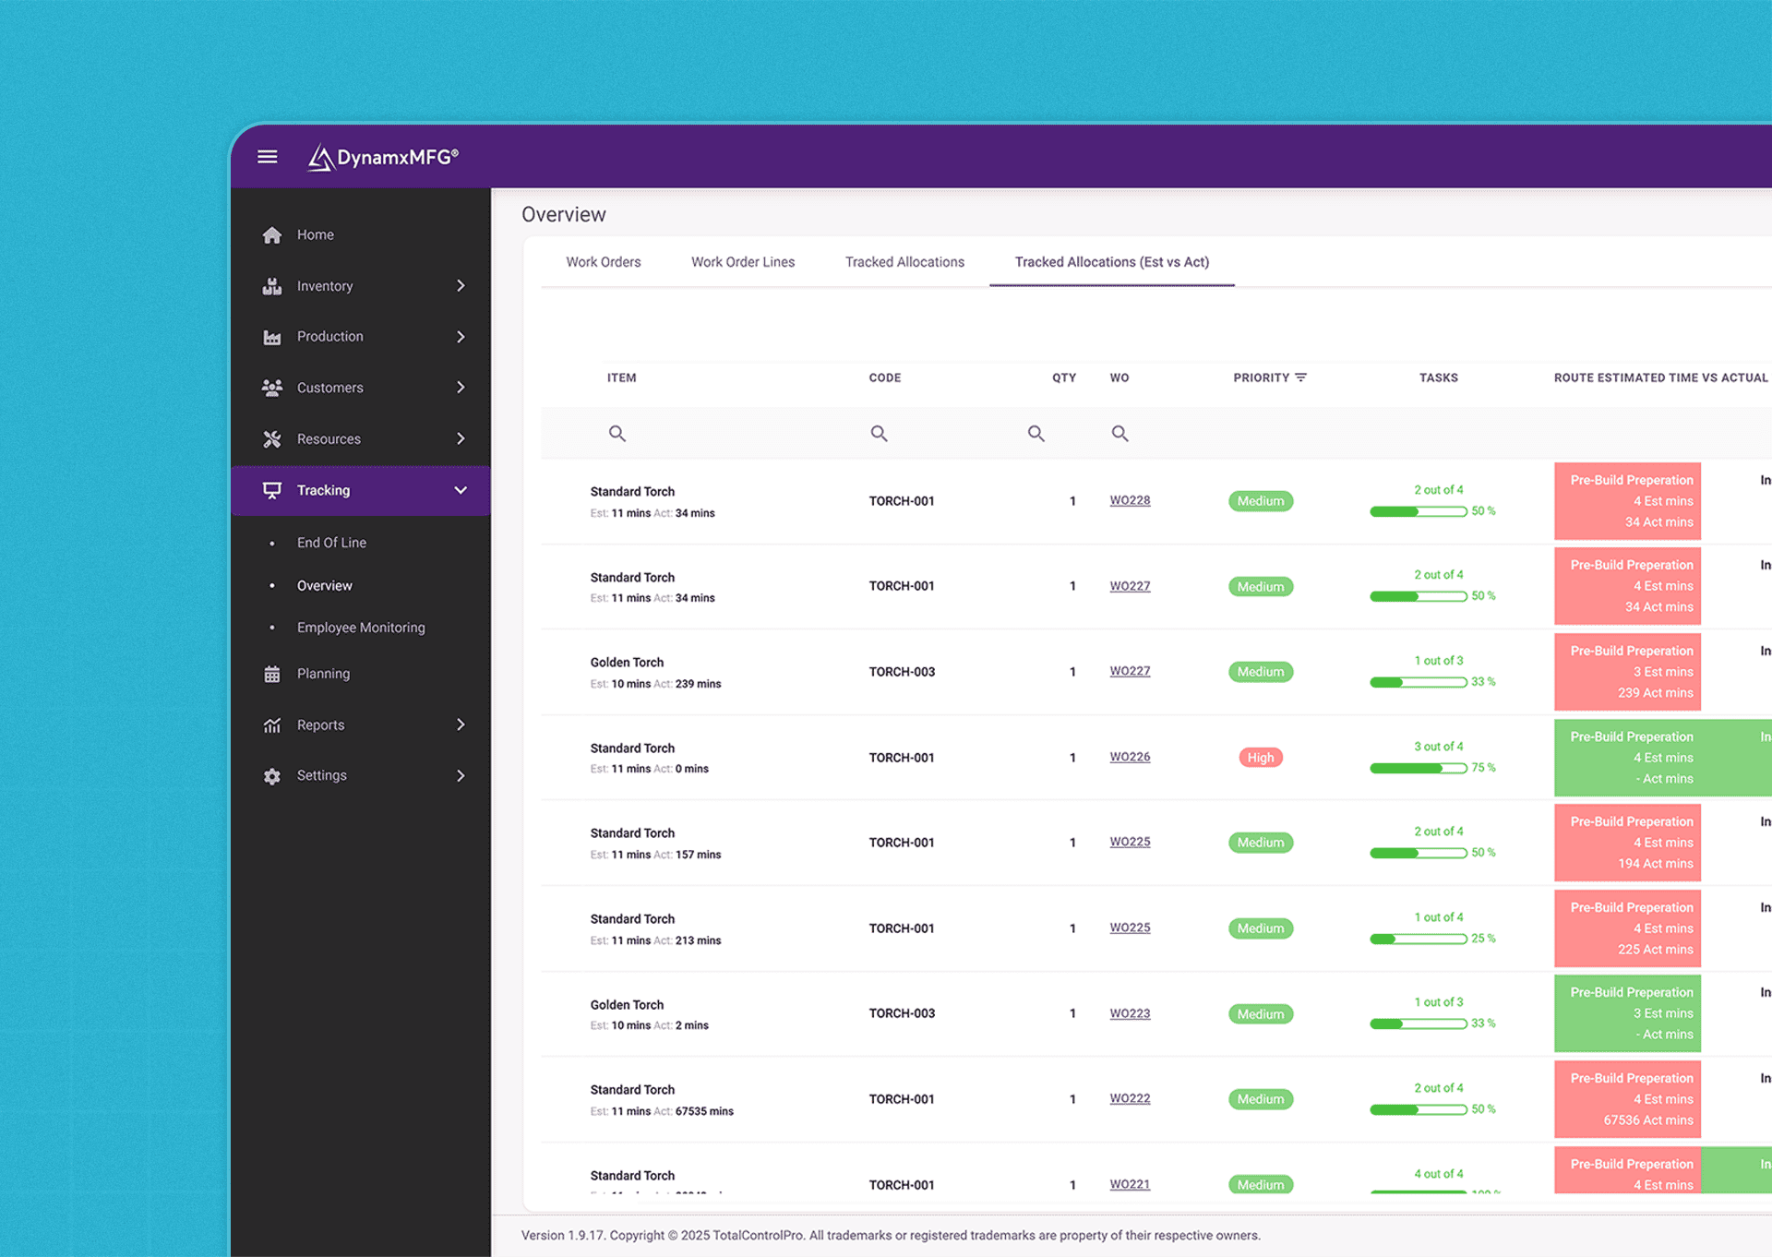
Task: Switch to the Work Orders tab
Action: coord(604,262)
